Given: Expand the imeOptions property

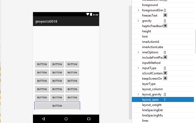Looking at the screenshot, I should tap(138, 52).
